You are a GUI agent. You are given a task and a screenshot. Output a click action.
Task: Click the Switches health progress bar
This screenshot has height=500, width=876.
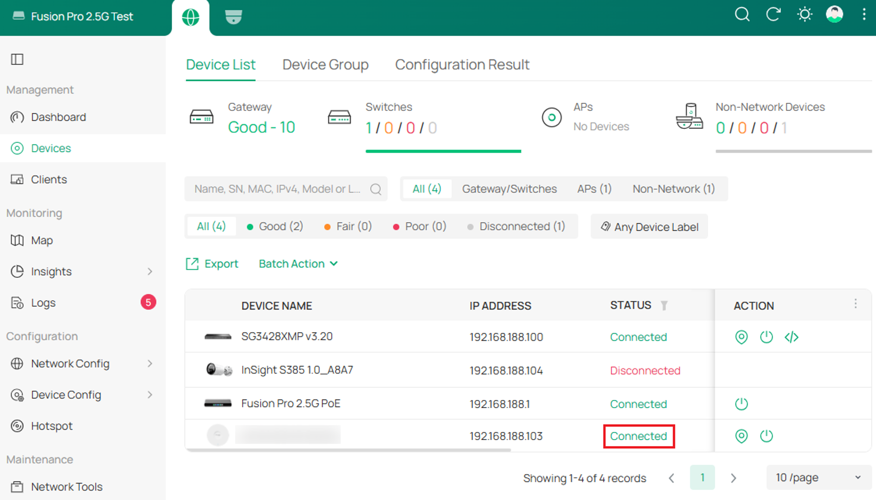point(443,151)
